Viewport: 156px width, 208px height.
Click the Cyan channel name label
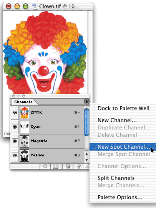click(35, 127)
